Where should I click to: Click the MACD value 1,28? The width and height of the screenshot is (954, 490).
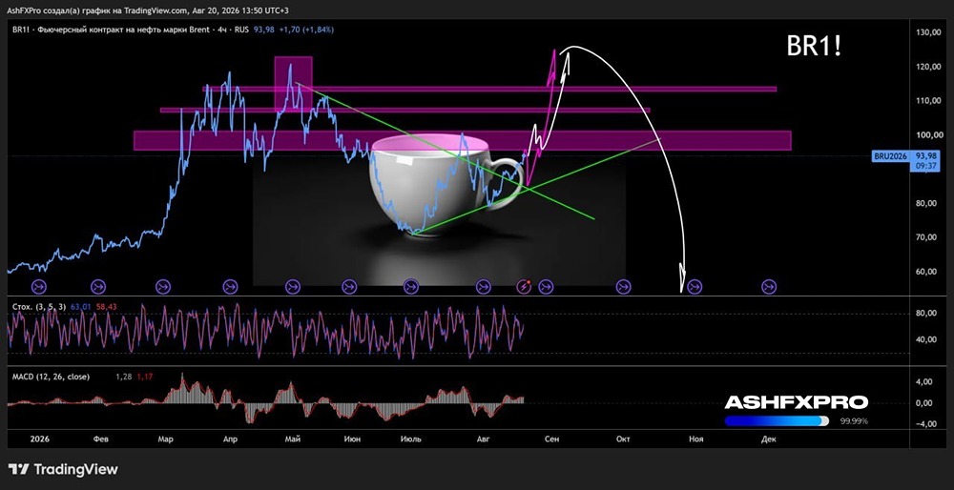(x=123, y=377)
